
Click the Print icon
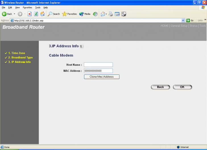(x=111, y=14)
